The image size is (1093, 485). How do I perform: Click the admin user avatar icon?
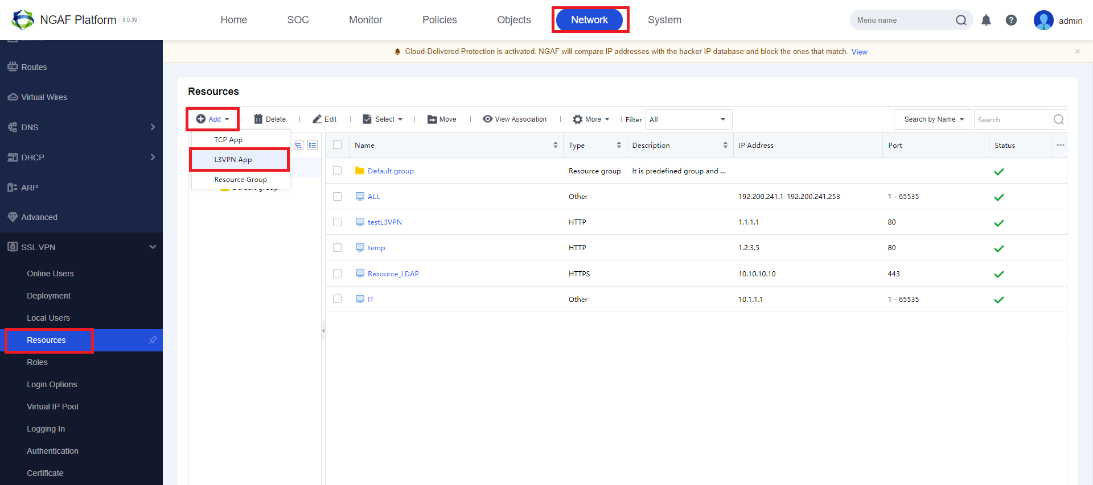(1043, 20)
